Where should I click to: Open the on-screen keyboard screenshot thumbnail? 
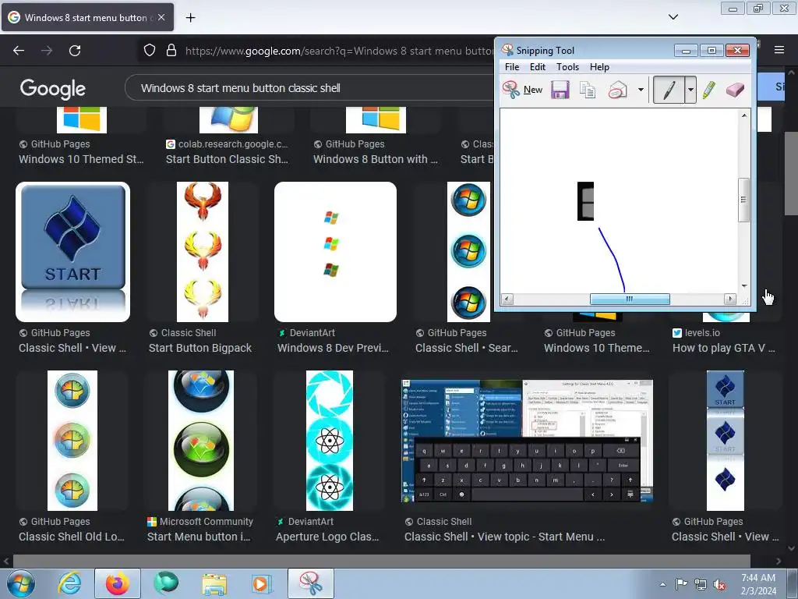[528, 441]
